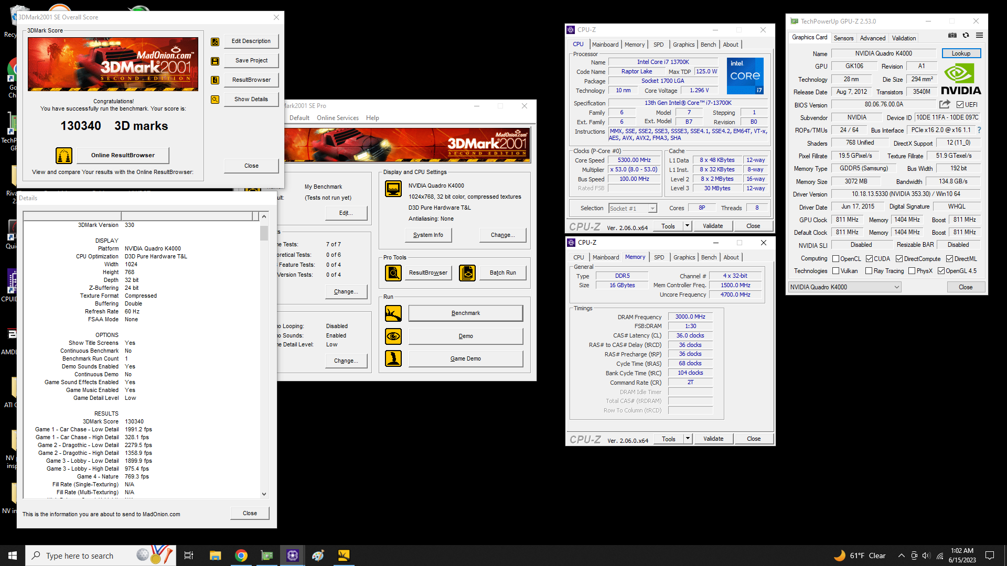Viewport: 1007px width, 566px height.
Task: Toggle the DirectML checkbox
Action: 949,259
